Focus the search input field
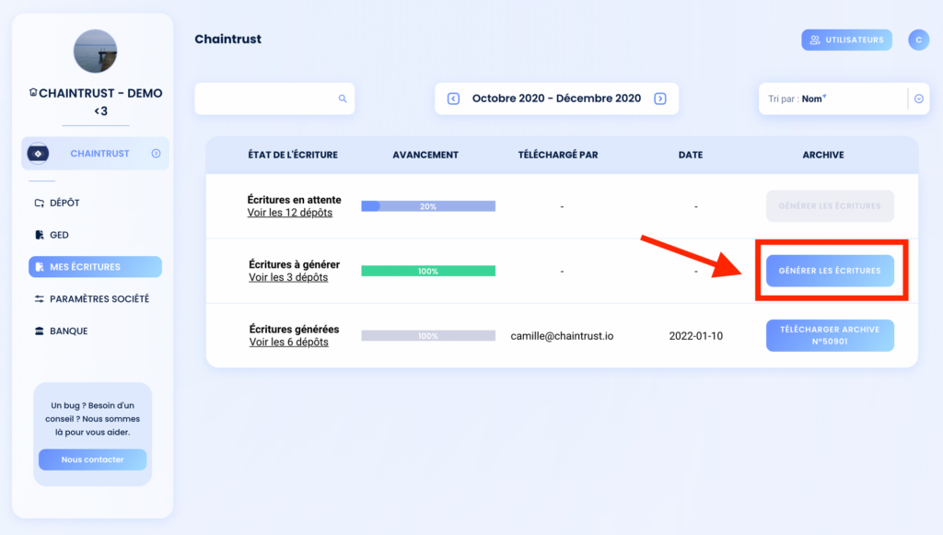Image resolution: width=943 pixels, height=535 pixels. pos(274,99)
